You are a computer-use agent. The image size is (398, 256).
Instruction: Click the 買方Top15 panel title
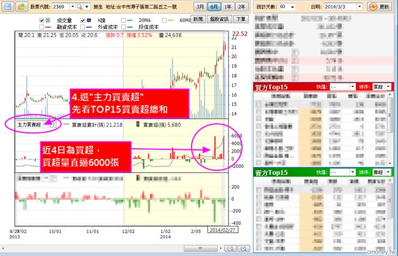(271, 87)
